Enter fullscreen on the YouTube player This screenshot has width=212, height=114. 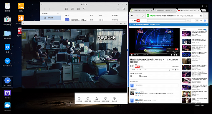177,55
